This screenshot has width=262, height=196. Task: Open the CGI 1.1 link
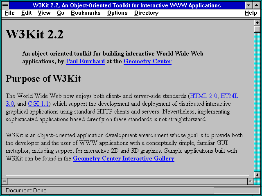click(x=38, y=104)
